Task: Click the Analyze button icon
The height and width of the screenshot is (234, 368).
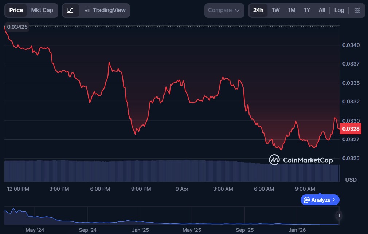Action: [x=307, y=200]
